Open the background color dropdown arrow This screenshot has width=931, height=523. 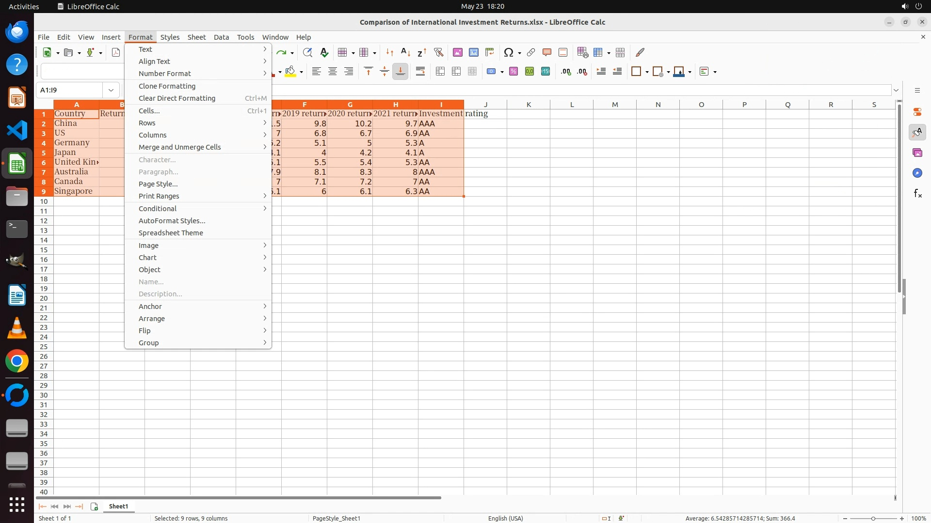click(301, 72)
